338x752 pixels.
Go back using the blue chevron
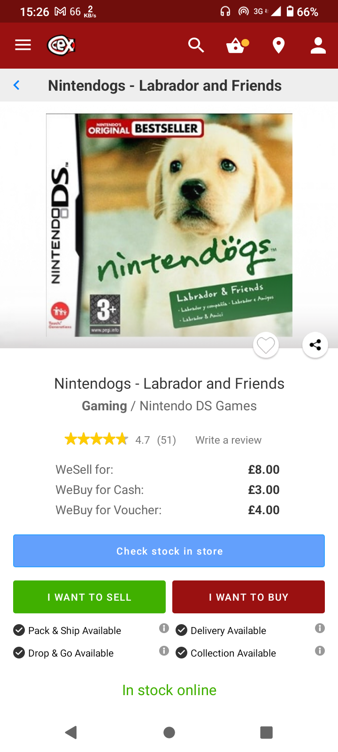click(x=16, y=85)
